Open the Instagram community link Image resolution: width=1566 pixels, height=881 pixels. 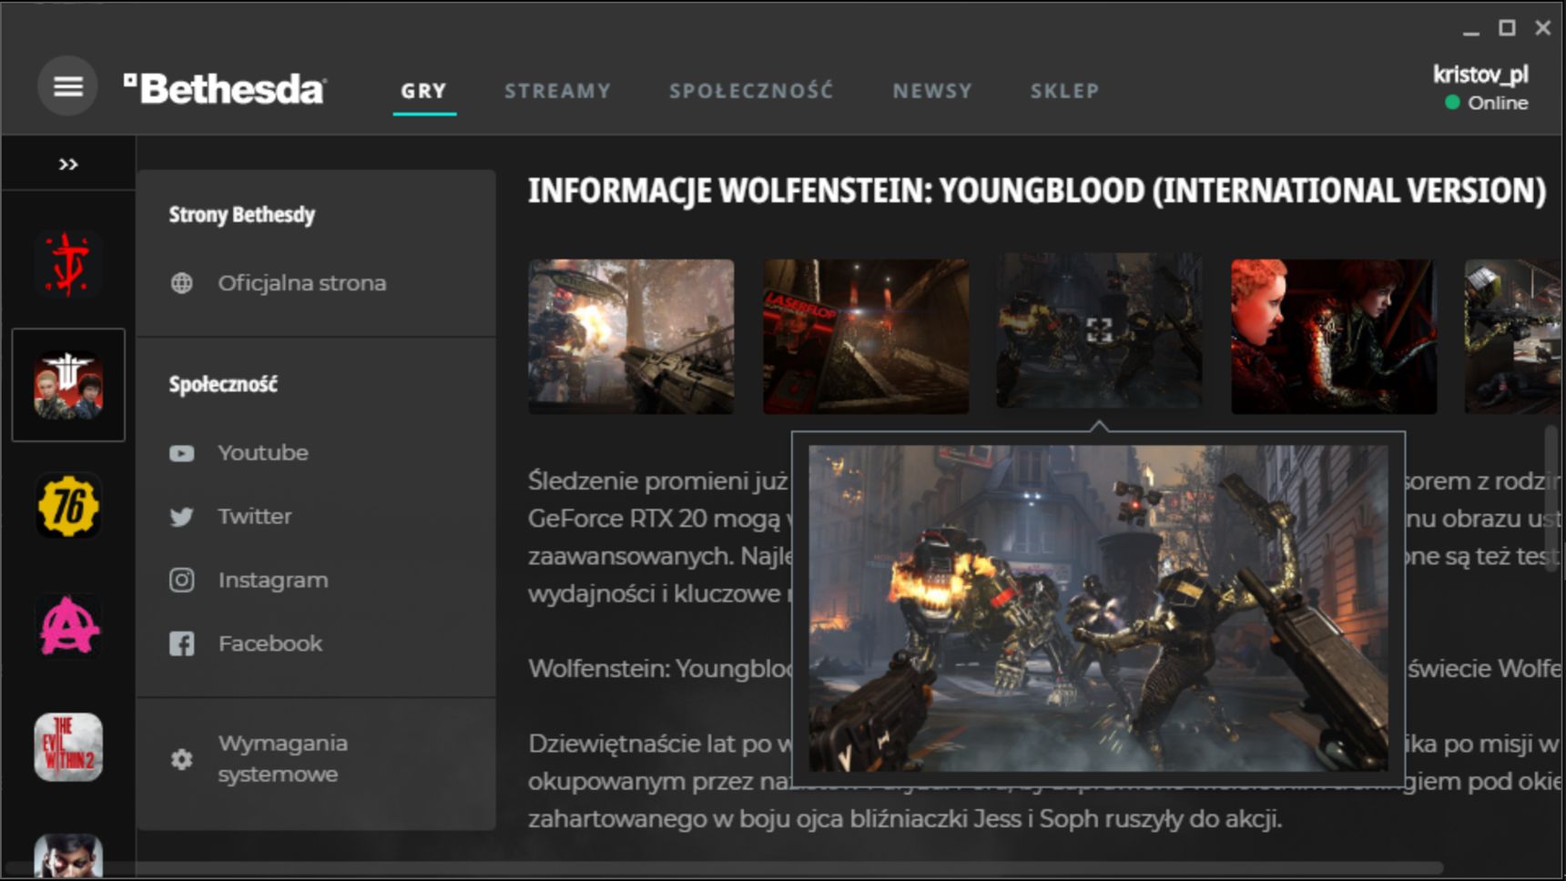point(273,580)
